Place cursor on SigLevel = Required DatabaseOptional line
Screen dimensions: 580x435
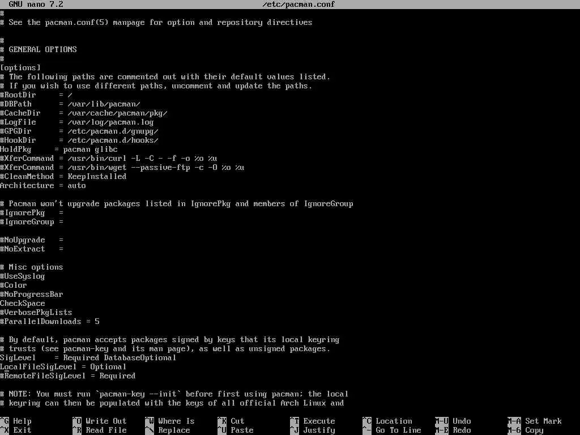(88, 358)
